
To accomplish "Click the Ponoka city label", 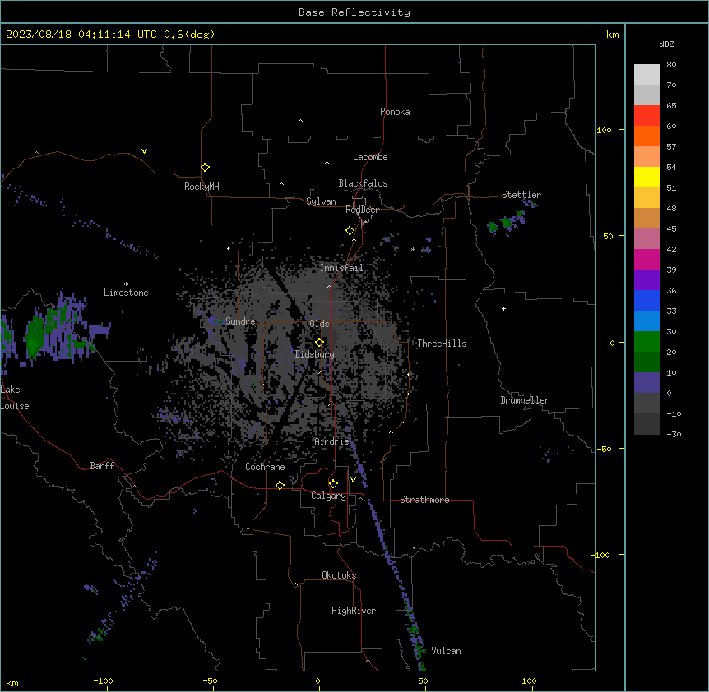I will click(x=395, y=112).
